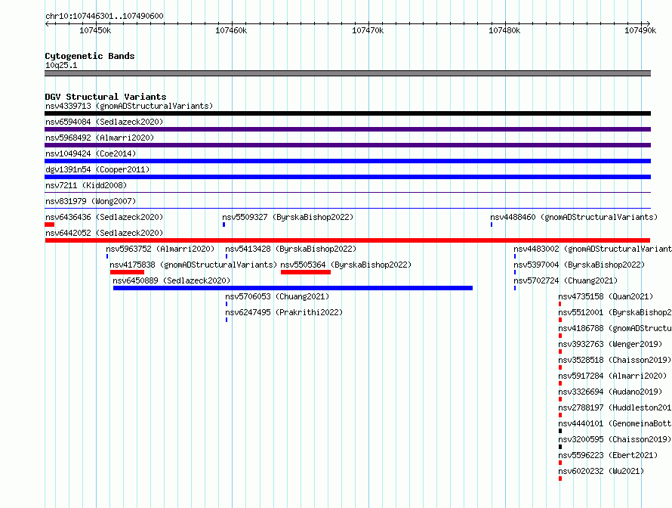The image size is (672, 508).
Task: Click the nsv6020232 (Wu2021) label
Action: click(601, 471)
